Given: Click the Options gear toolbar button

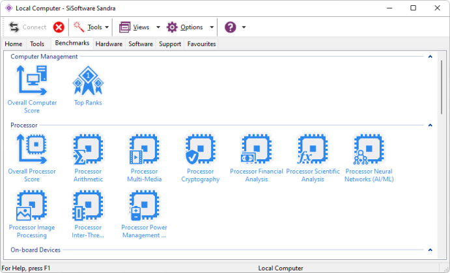Looking at the screenshot, I should tap(185, 27).
